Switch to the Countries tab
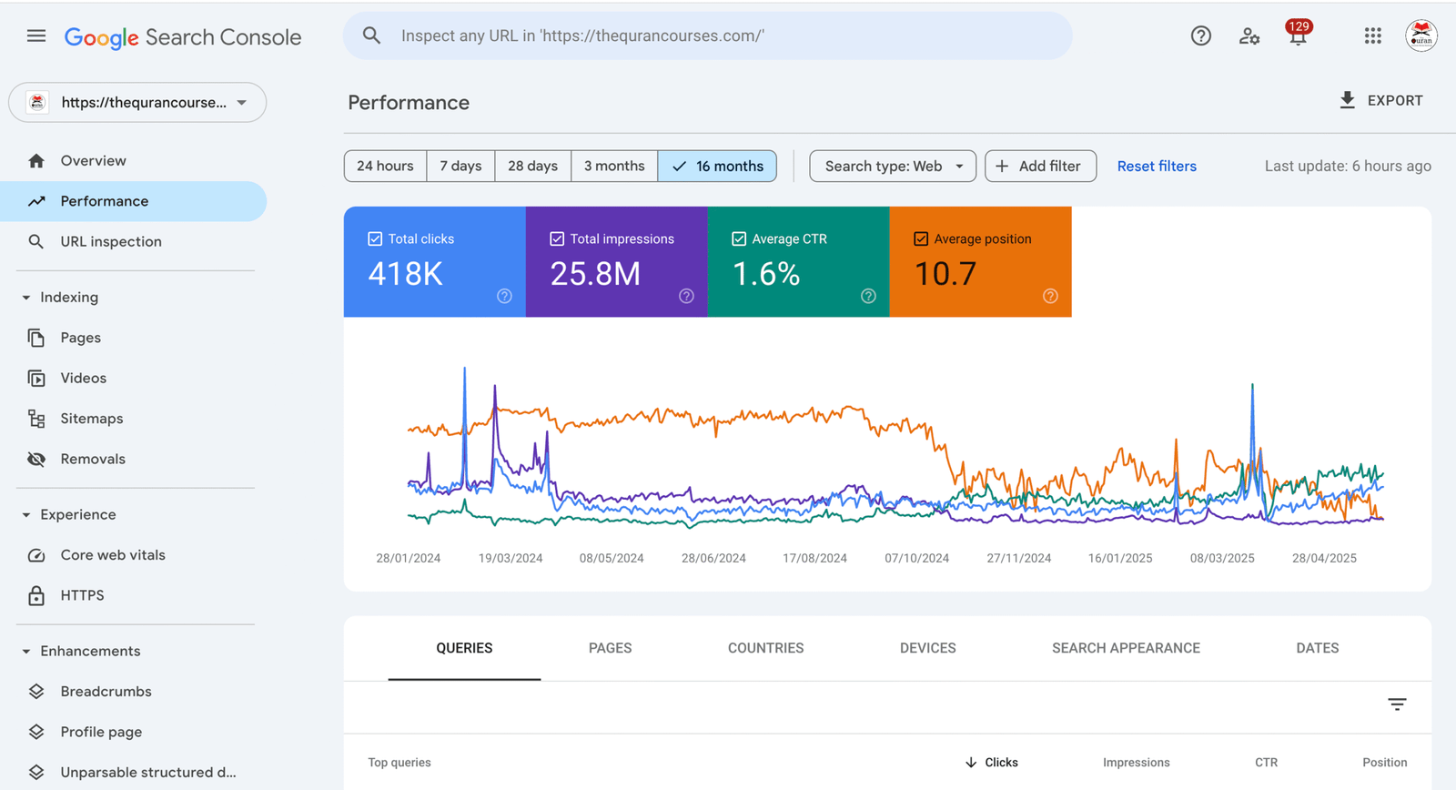The image size is (1456, 790). pyautogui.click(x=765, y=648)
